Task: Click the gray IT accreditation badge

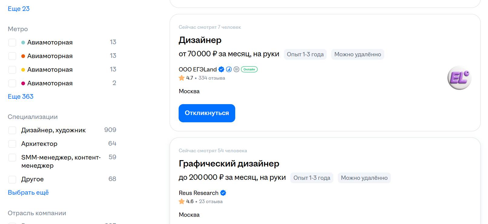Action: [x=236, y=69]
